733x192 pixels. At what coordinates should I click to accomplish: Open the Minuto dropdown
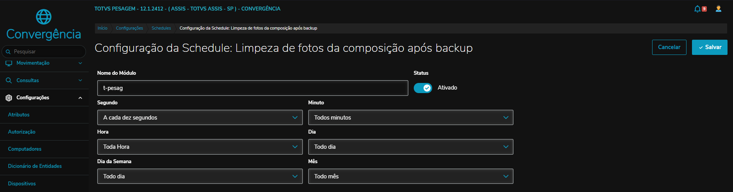pos(410,118)
